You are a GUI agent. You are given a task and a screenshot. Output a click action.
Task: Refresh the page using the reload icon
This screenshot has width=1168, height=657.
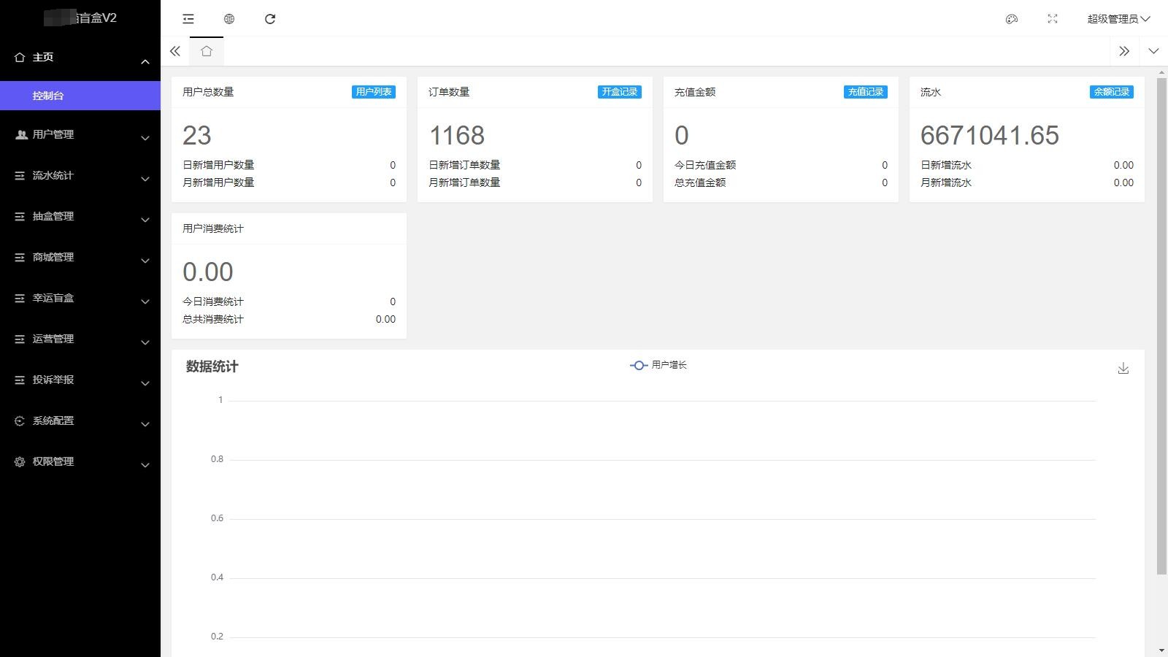[x=270, y=19]
